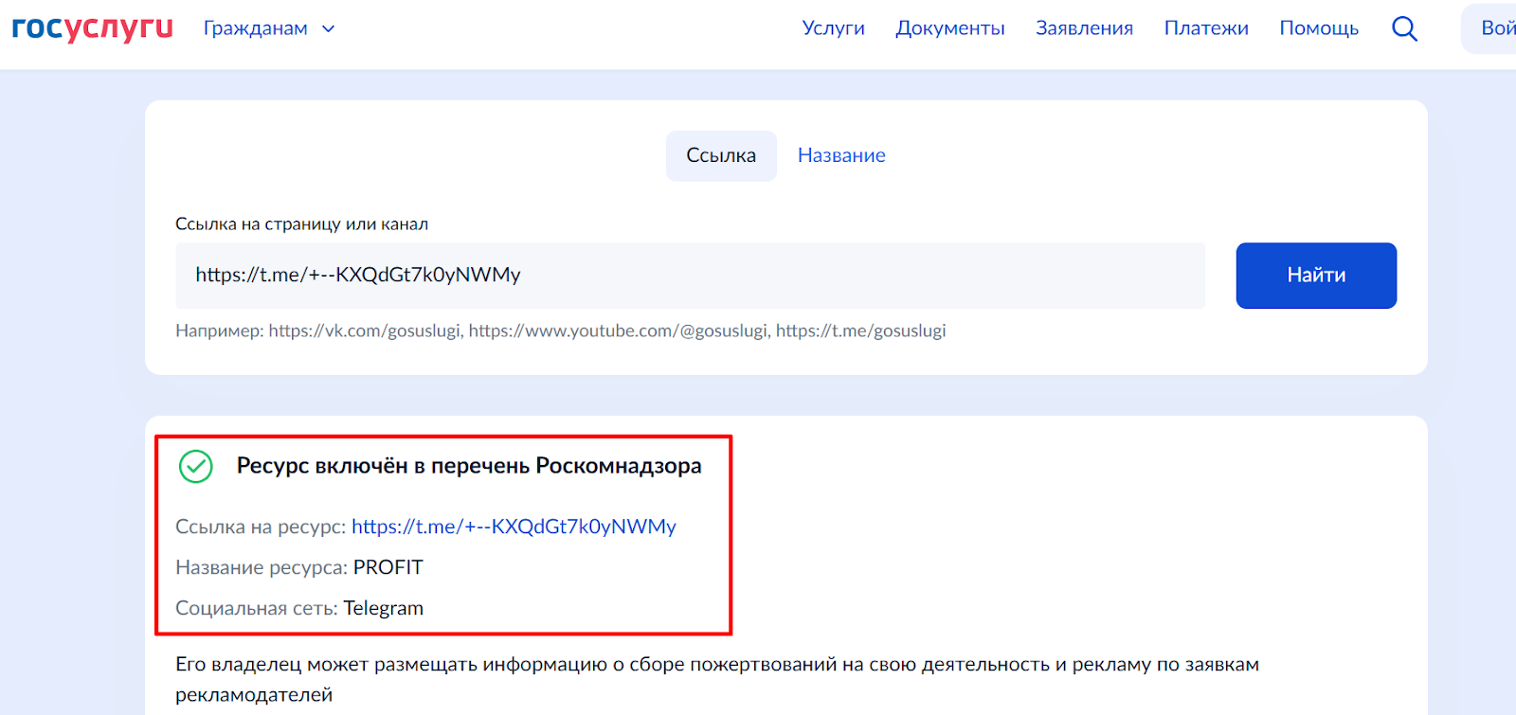Screen dimensions: 1516x715
Task: Click the example hint text starting with Например
Action: 561,331
